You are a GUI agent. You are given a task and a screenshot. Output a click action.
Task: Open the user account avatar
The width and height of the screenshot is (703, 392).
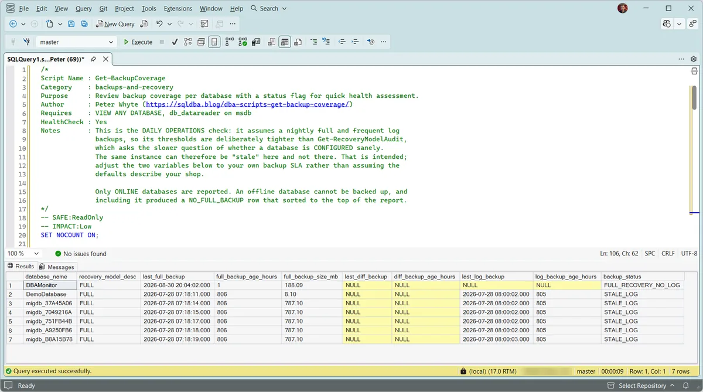tap(623, 8)
